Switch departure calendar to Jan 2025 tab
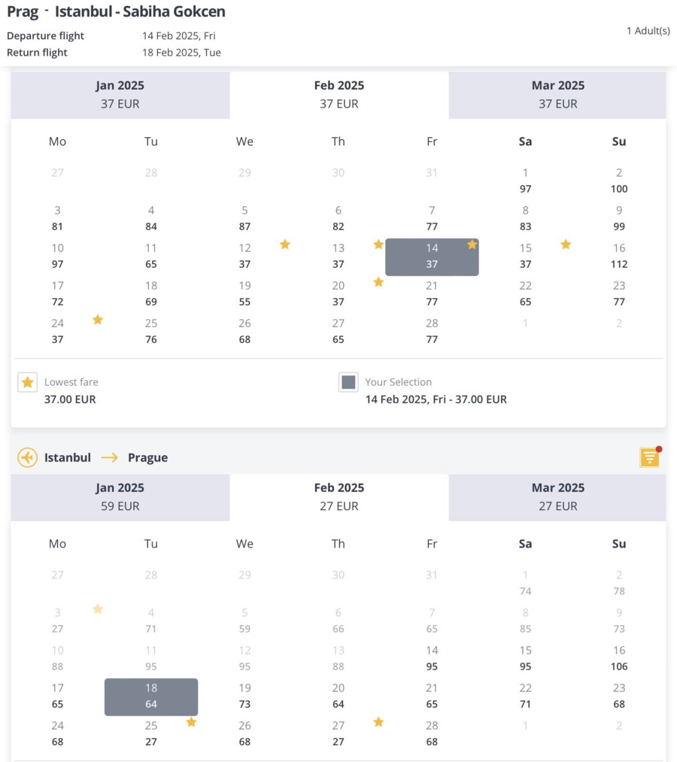 [120, 94]
